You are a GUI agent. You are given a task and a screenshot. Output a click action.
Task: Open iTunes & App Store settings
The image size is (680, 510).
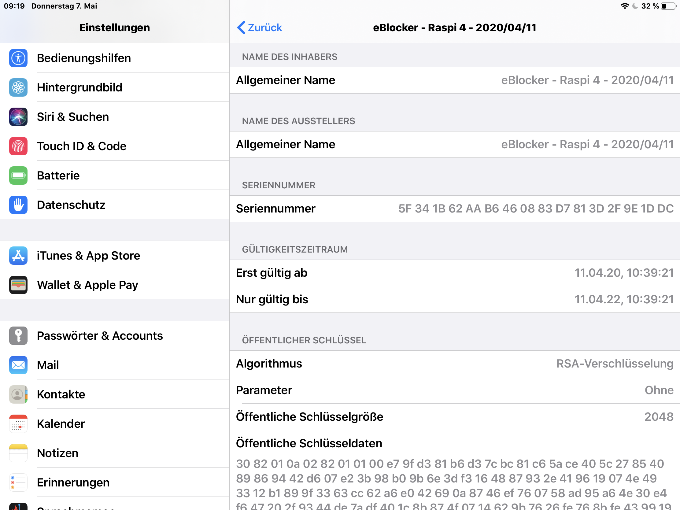(x=115, y=256)
